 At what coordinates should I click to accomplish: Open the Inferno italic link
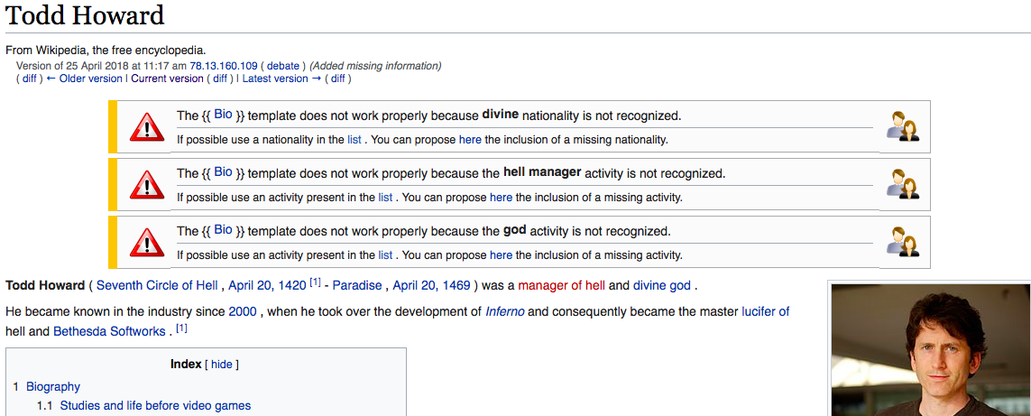click(504, 311)
